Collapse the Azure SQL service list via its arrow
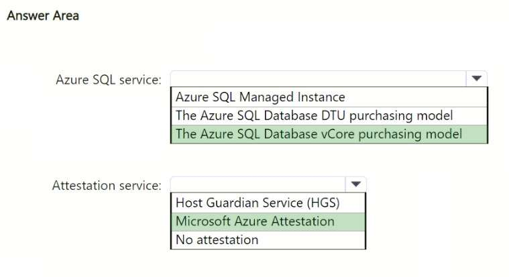This screenshot has width=509, height=277. coord(476,78)
